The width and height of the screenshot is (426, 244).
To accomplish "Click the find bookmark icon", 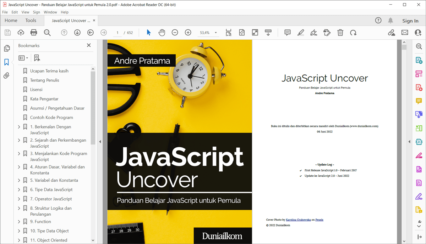I will point(37,58).
